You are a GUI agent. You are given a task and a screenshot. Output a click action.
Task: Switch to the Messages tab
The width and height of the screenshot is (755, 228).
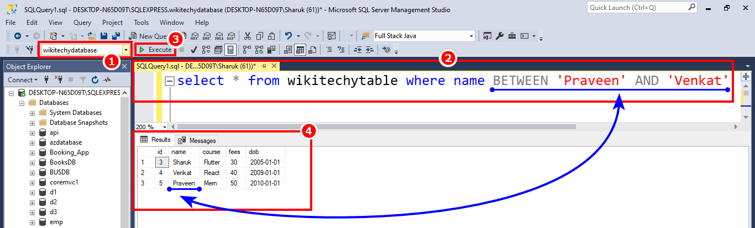point(197,141)
